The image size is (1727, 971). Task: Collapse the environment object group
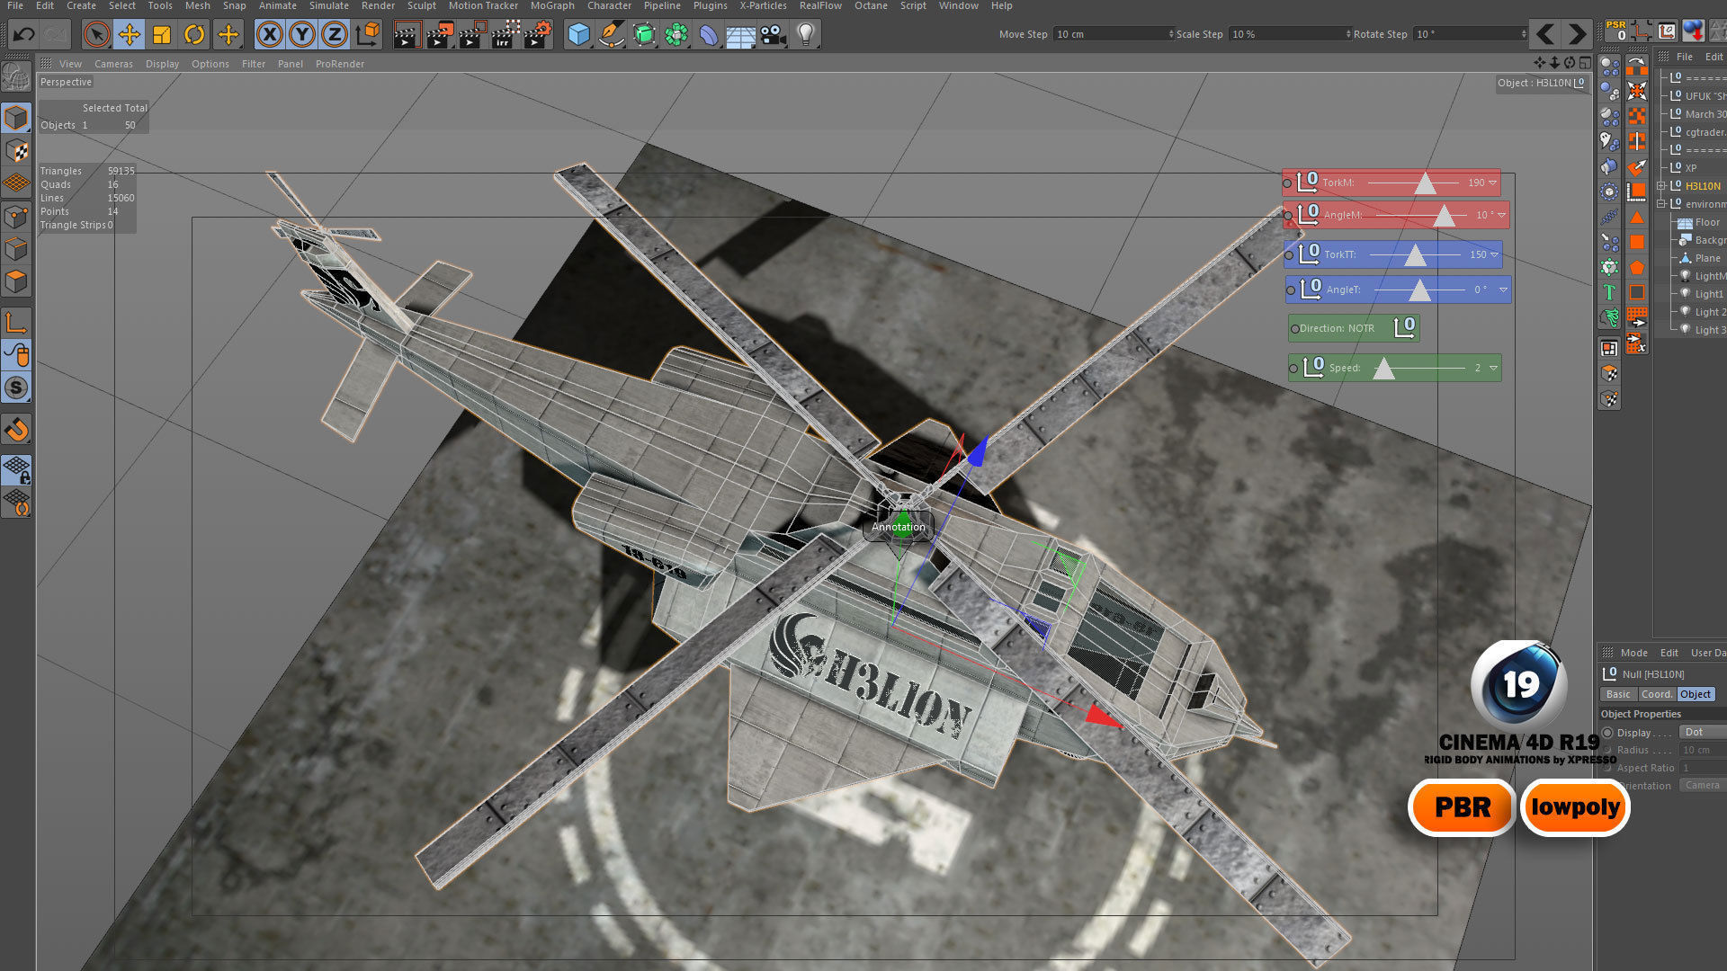pos(1661,204)
